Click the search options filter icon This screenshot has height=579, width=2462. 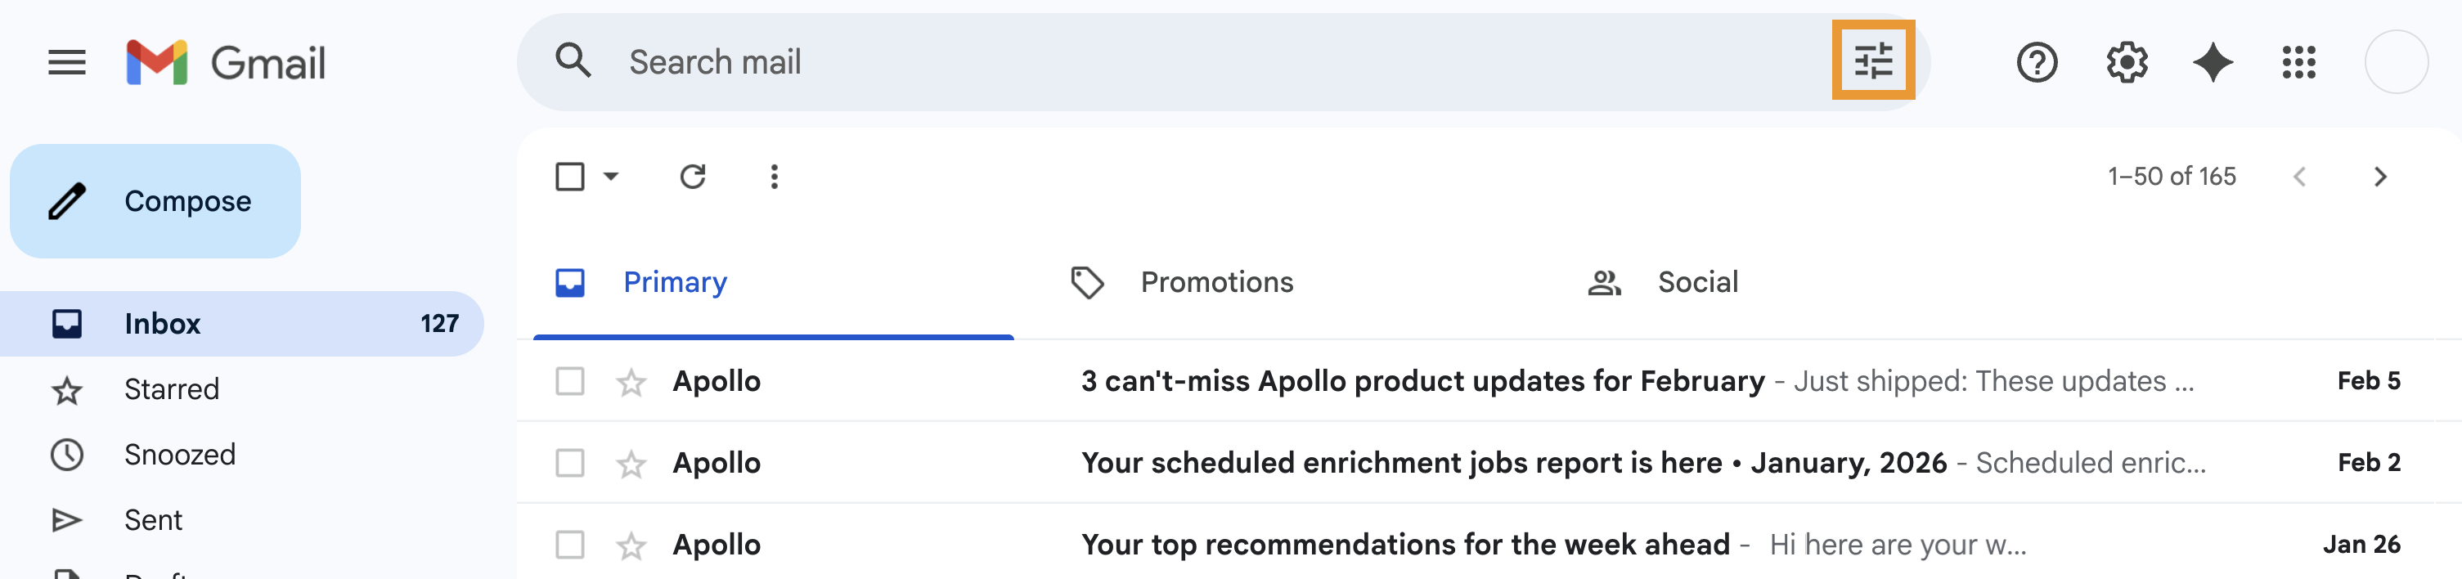[1872, 61]
